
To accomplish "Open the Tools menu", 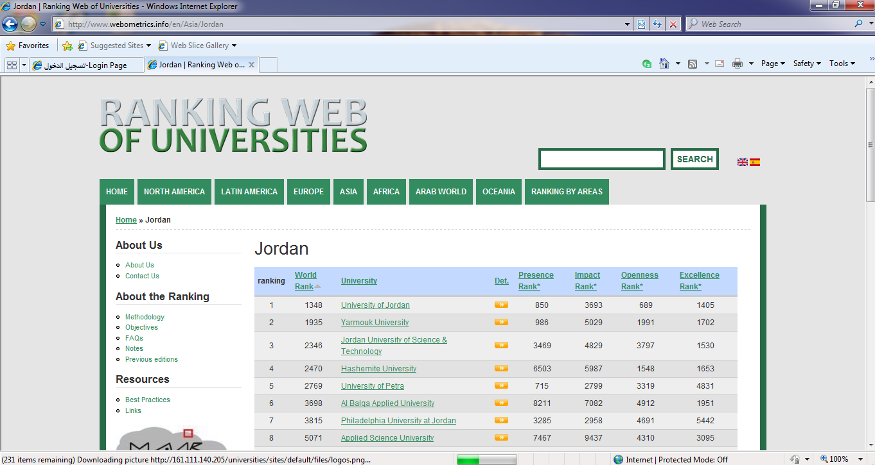I will 842,63.
